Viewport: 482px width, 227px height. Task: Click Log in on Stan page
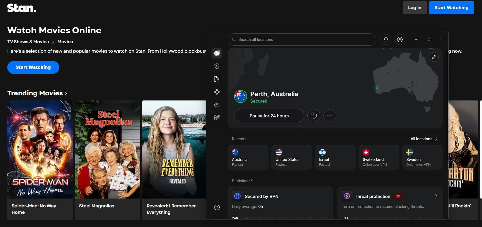click(x=415, y=8)
